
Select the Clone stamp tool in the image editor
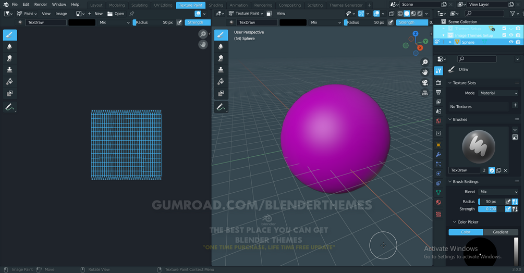[x=10, y=70]
